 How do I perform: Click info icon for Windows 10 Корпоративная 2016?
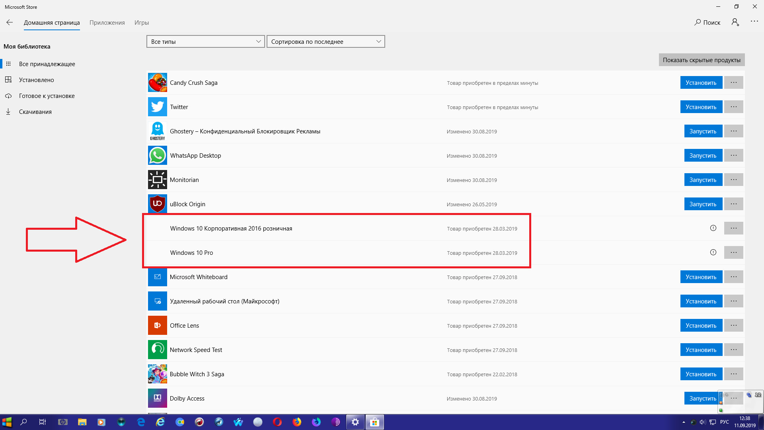[x=713, y=228]
